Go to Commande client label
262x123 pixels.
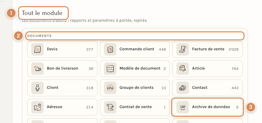point(137,49)
